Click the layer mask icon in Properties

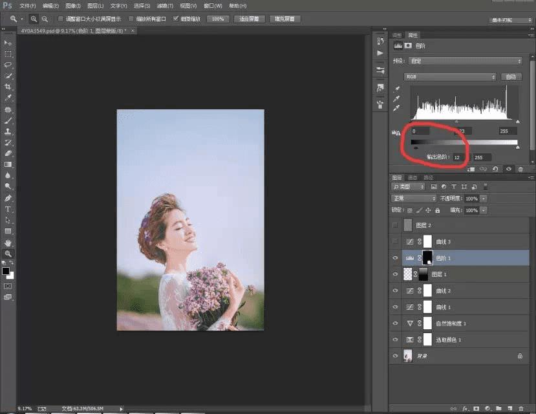point(409,46)
